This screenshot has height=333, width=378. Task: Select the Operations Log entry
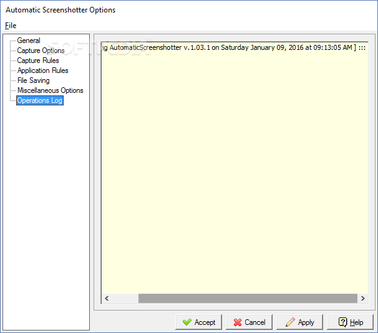[x=40, y=100]
